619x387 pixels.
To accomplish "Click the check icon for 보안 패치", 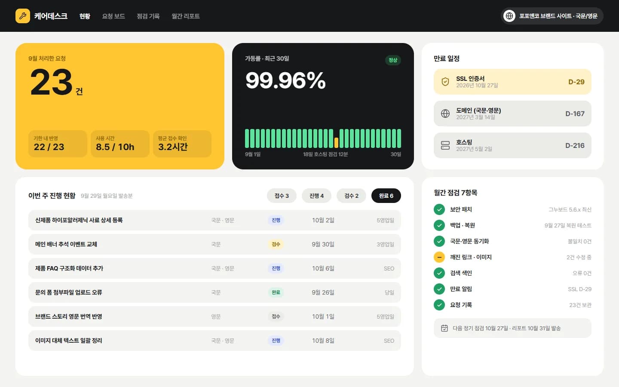I will [439, 209].
